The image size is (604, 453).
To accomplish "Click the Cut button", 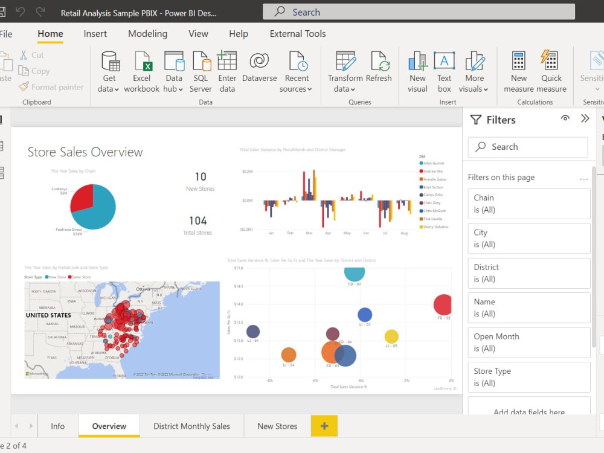I will click(x=31, y=55).
